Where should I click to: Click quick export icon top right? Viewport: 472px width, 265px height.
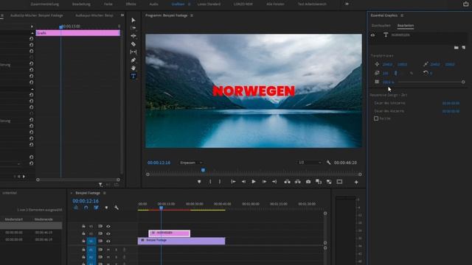[465, 4]
